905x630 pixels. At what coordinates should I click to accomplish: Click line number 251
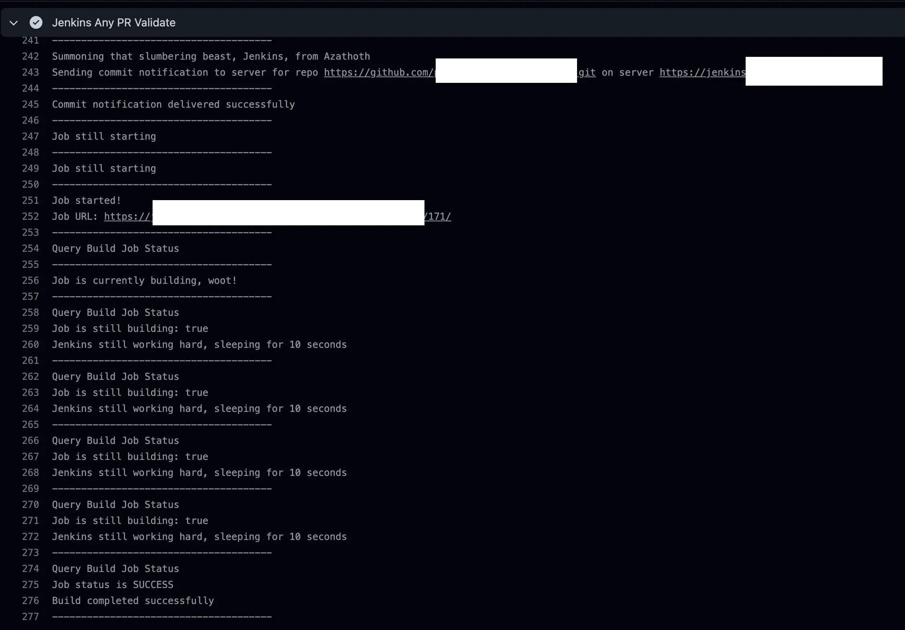[x=30, y=201]
